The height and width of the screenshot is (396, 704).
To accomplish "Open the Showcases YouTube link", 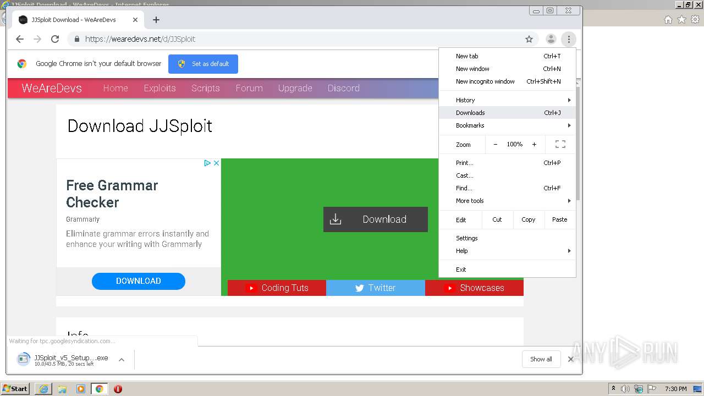I will point(474,288).
